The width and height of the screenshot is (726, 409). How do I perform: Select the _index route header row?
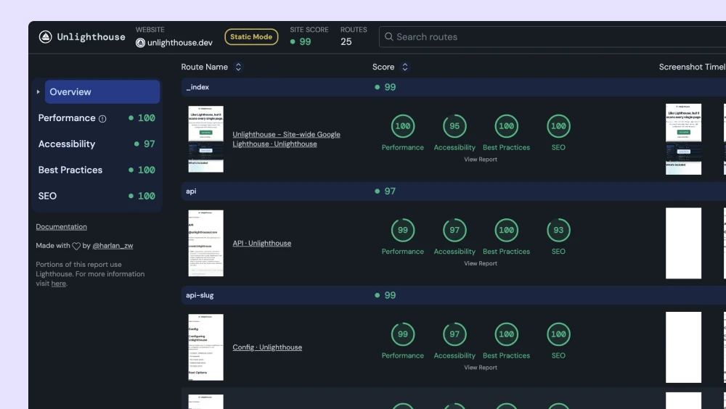tap(454, 87)
